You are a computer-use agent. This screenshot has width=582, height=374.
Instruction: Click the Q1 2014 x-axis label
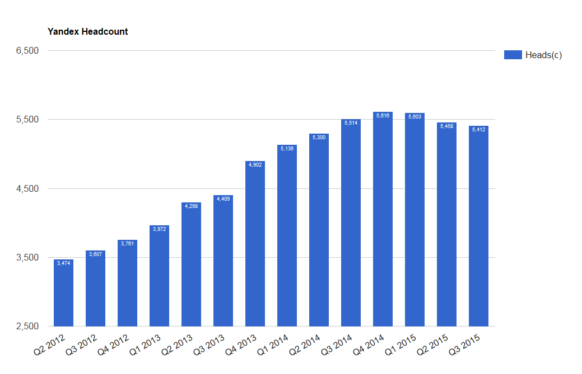coord(273,345)
